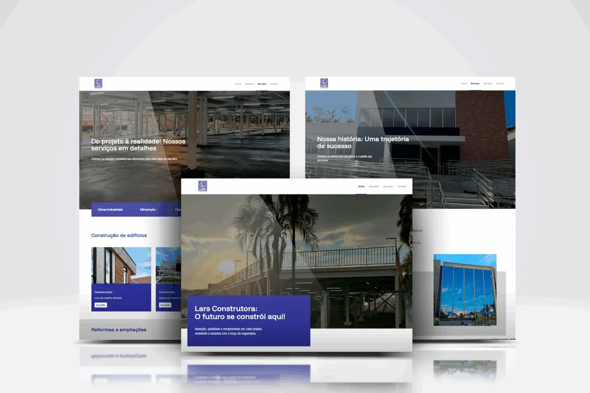The width and height of the screenshot is (590, 393).
Task: Click the 'Residenciais:' card title
Action: tap(103, 292)
